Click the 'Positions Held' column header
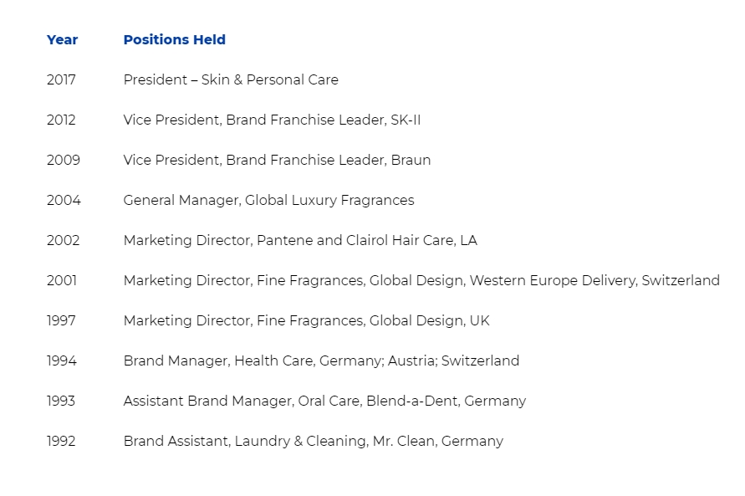Screen dimensions: 745x496 (x=175, y=40)
